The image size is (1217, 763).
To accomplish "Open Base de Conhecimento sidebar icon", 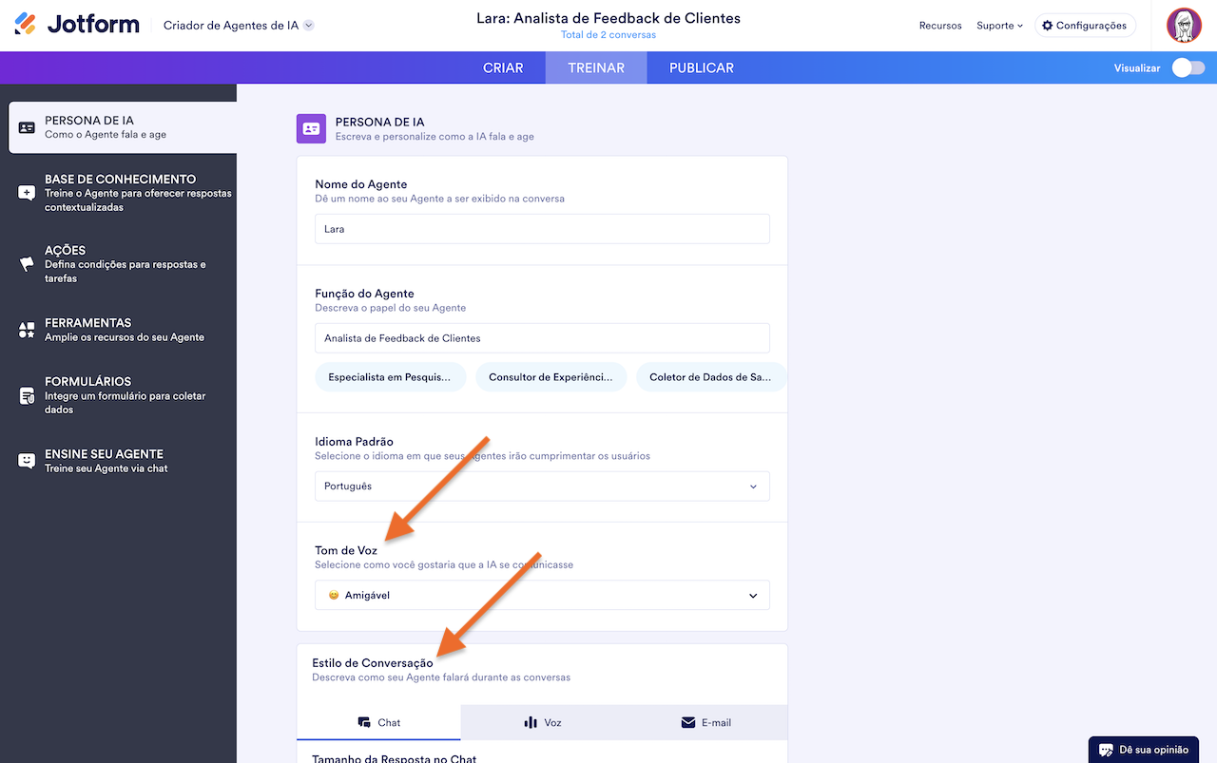I will (27, 193).
